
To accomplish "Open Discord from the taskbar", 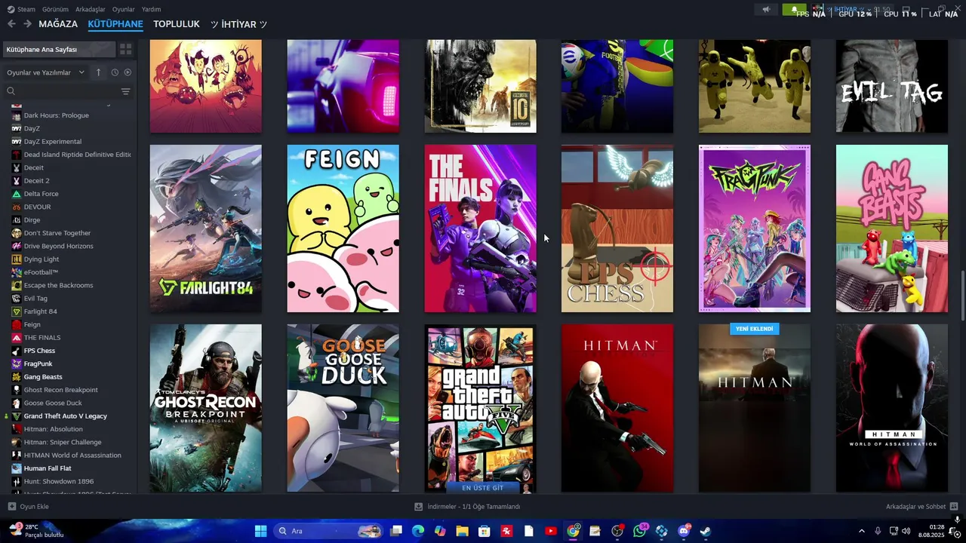I will 684,531.
